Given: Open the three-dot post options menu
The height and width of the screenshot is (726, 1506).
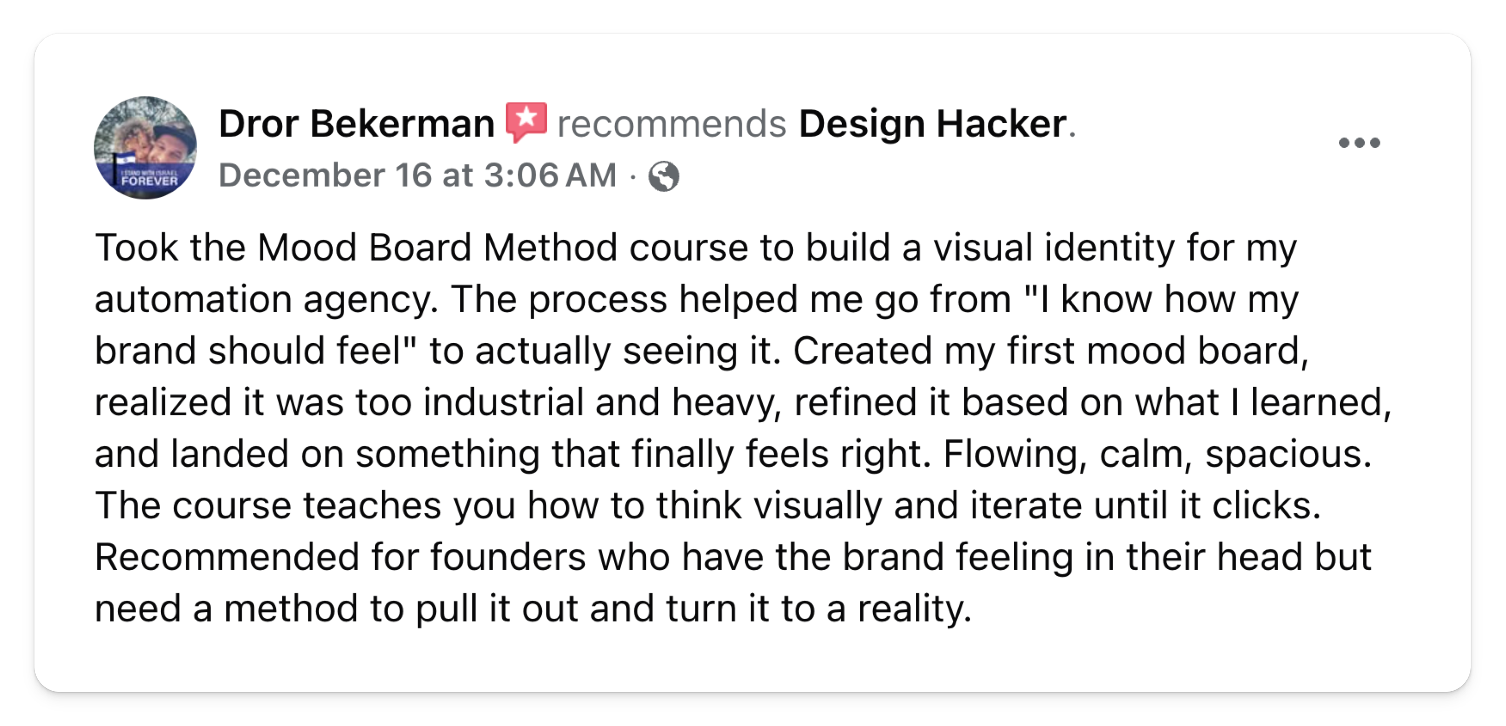Looking at the screenshot, I should coord(1359,143).
